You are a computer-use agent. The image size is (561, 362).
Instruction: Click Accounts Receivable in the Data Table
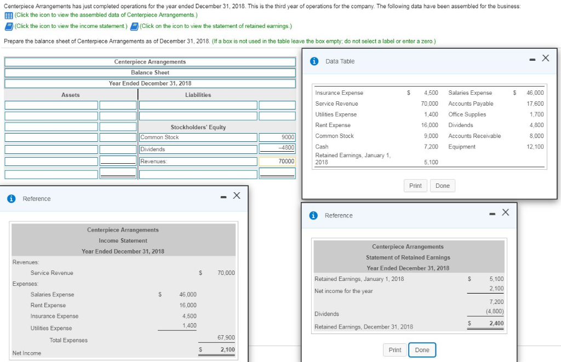tap(474, 136)
